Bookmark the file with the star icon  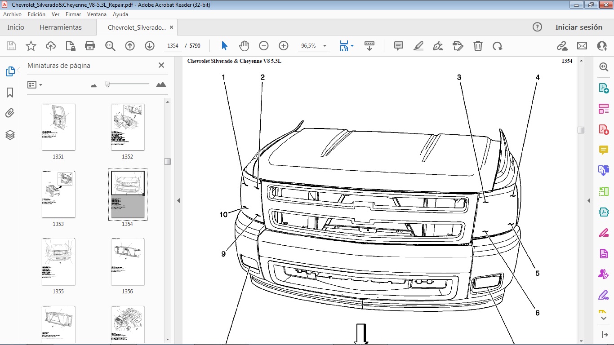[x=31, y=46]
